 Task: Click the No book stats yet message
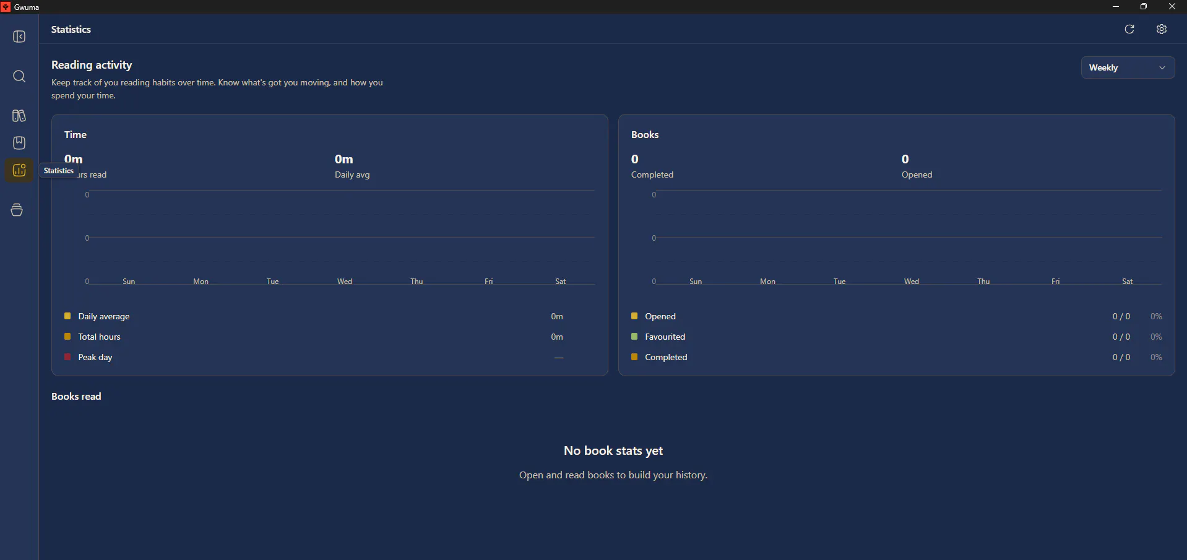(x=613, y=450)
